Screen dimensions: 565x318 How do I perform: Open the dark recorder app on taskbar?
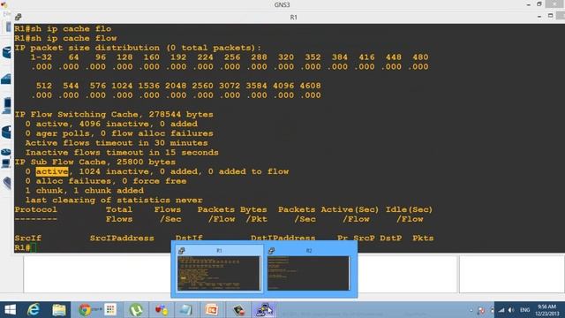pos(238,310)
